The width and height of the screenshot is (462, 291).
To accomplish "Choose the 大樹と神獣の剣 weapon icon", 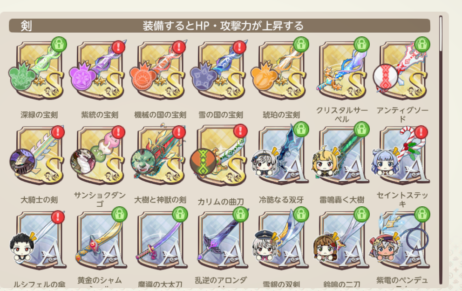I will pyautogui.click(x=160, y=156).
